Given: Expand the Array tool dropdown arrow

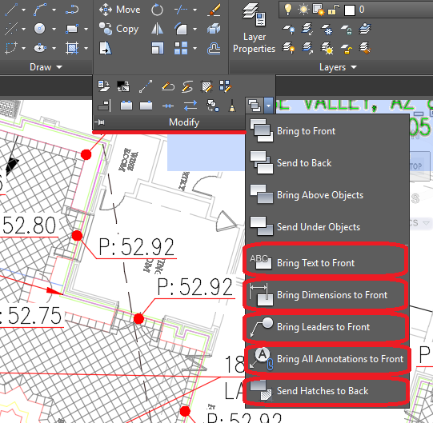Looking at the screenshot, I should coord(194,48).
